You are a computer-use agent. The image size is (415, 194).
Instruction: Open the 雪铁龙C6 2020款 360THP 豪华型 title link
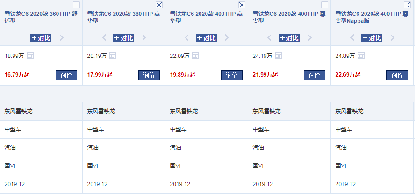pyautogui.click(x=123, y=17)
